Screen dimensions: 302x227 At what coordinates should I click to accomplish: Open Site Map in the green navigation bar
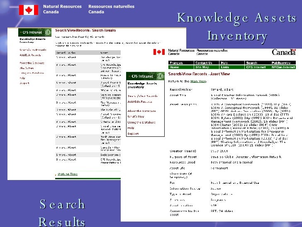[x=207, y=67]
